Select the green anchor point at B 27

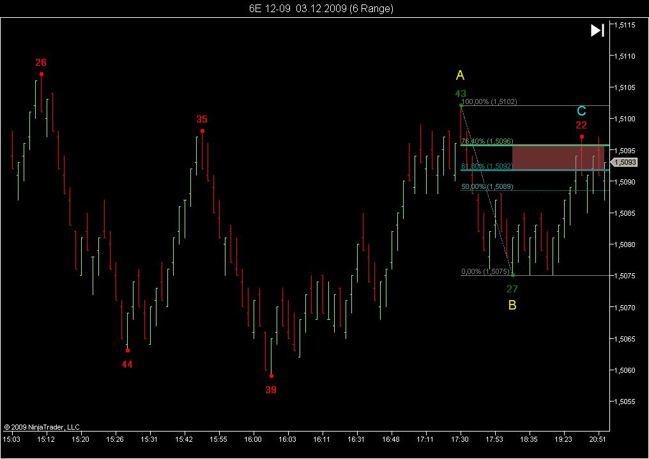[513, 275]
